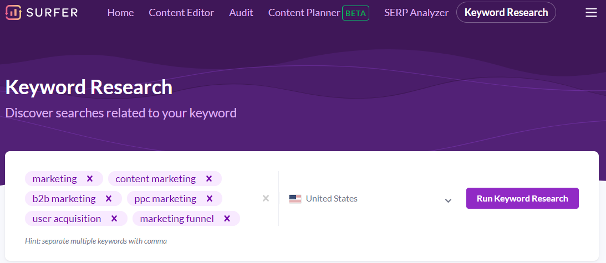606x263 pixels.
Task: Open the hamburger menu
Action: tap(591, 13)
